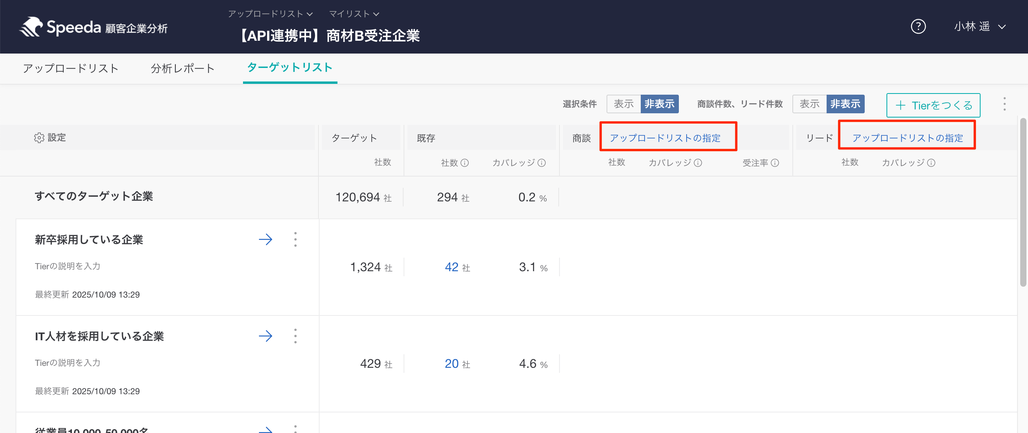Click the 設定 gear icon
Viewport: 1028px width, 433px height.
click(x=39, y=138)
